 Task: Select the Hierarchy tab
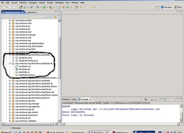pos(32,12)
